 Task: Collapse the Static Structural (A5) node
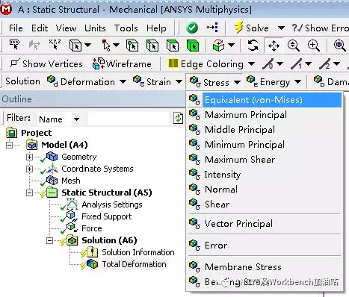click(x=29, y=193)
